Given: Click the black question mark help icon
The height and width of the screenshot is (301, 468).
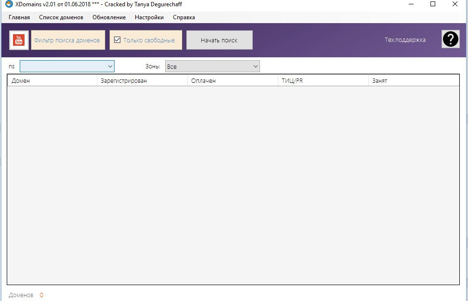Looking at the screenshot, I should point(450,39).
